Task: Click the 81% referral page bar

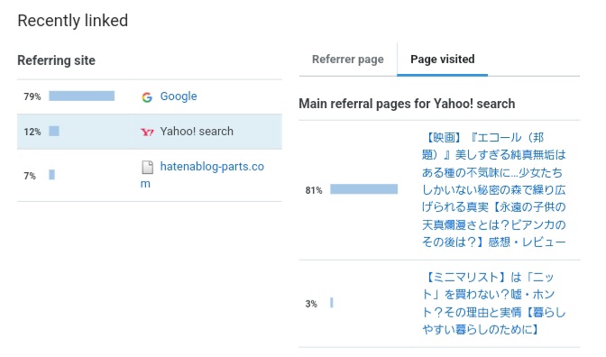Action: [x=363, y=189]
